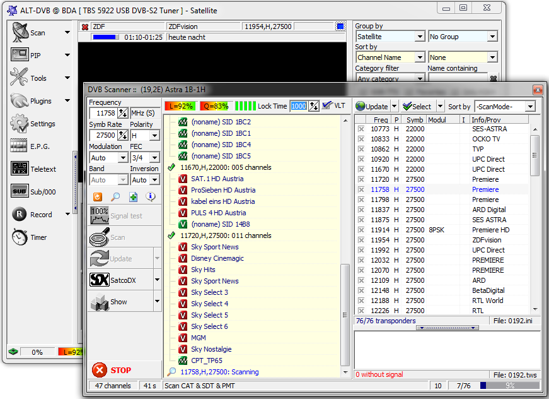This screenshot has height=399, width=549.
Task: Click the Symb column header
Action: point(414,119)
